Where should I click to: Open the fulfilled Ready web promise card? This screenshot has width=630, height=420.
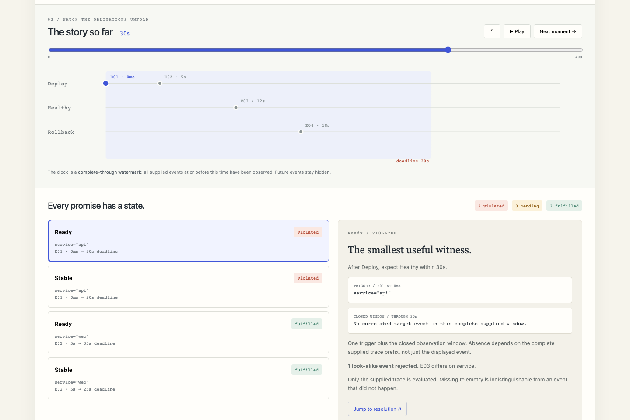188,332
